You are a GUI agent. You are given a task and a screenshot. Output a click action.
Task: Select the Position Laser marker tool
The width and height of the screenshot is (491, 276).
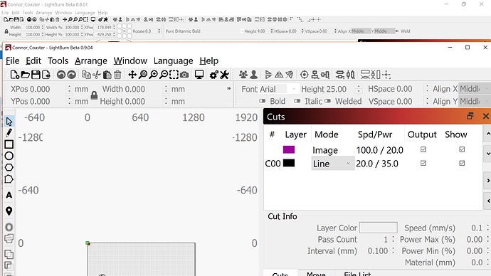(x=9, y=211)
